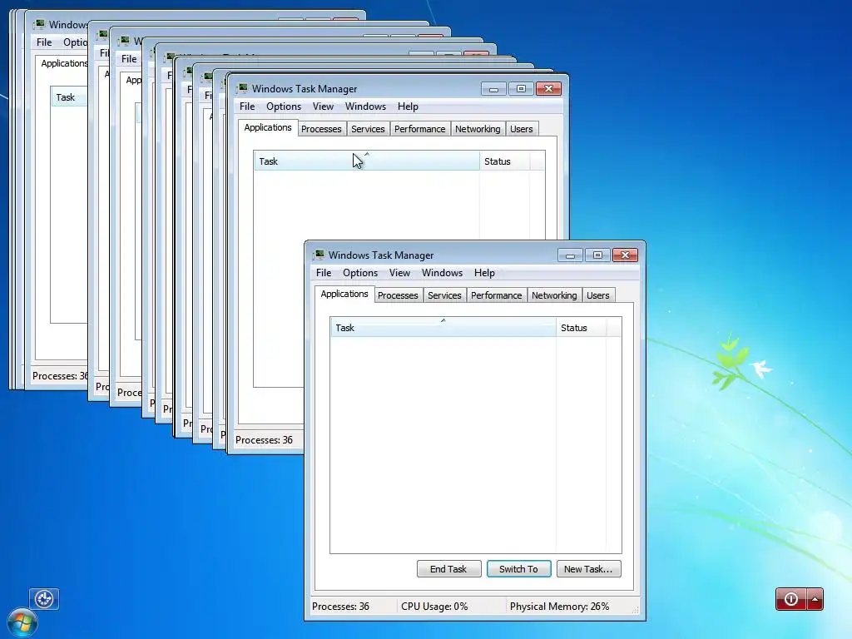Viewport: 852px width, 639px height.
Task: Click 'Processes: 36' in front window status bar
Action: pyautogui.click(x=340, y=607)
